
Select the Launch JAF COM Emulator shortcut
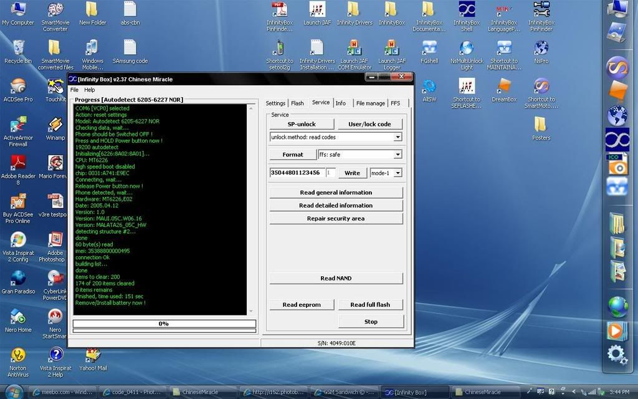pos(355,55)
